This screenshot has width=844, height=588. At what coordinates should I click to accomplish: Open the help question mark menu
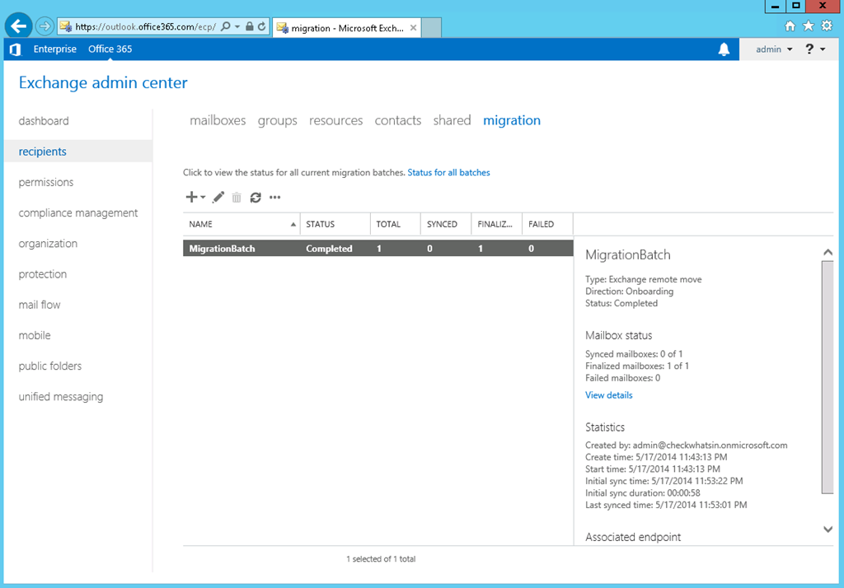(815, 49)
